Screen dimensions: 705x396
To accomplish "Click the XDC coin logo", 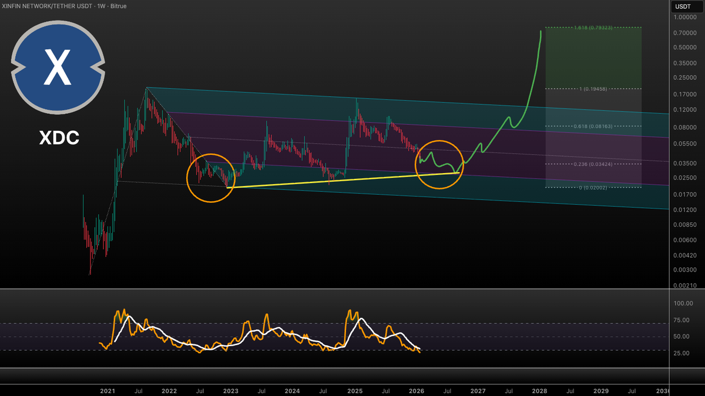I will 58,68.
